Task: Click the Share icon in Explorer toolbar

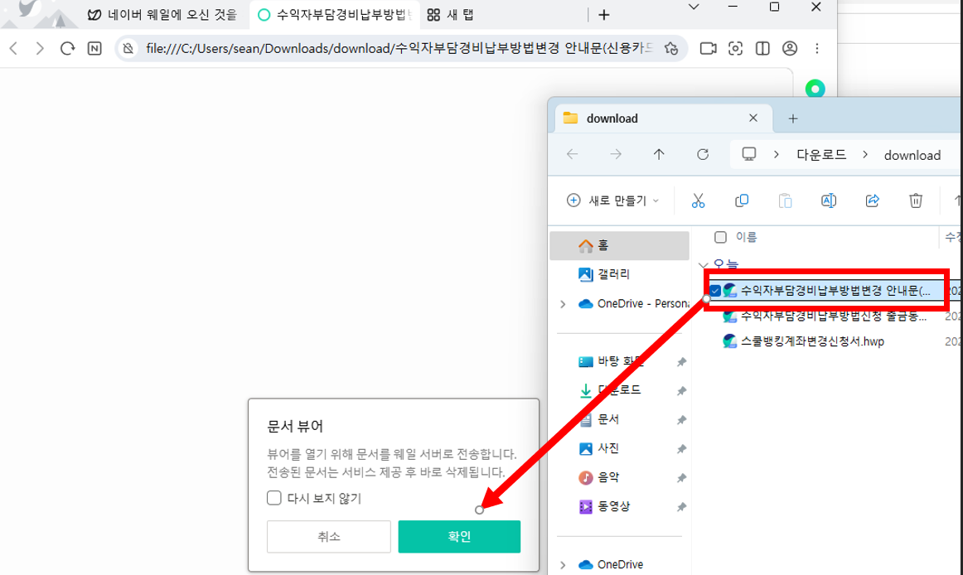Action: 872,201
